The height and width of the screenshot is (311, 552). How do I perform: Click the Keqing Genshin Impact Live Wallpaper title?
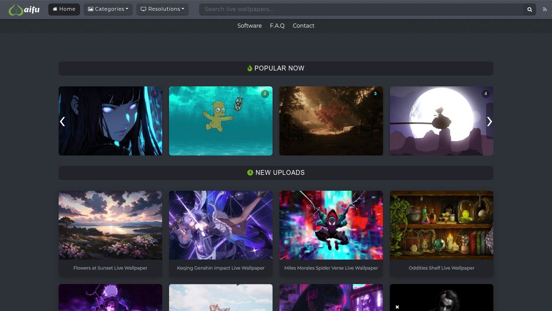point(221,268)
